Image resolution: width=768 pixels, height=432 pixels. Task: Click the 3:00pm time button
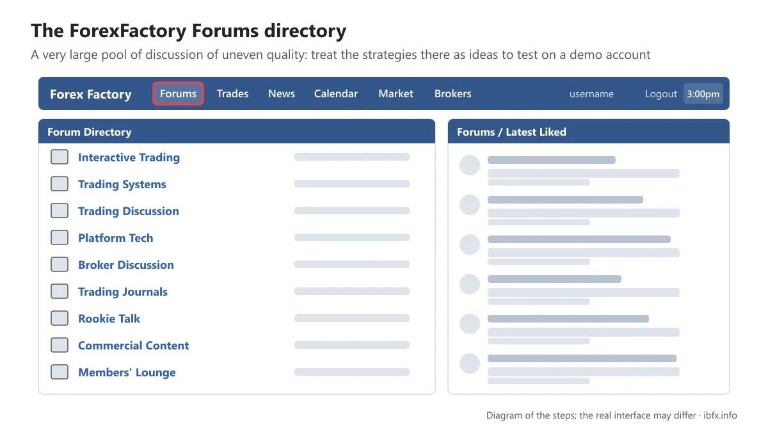[703, 93]
